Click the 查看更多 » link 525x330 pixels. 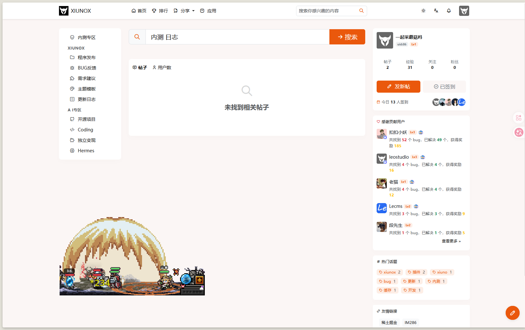pos(451,241)
